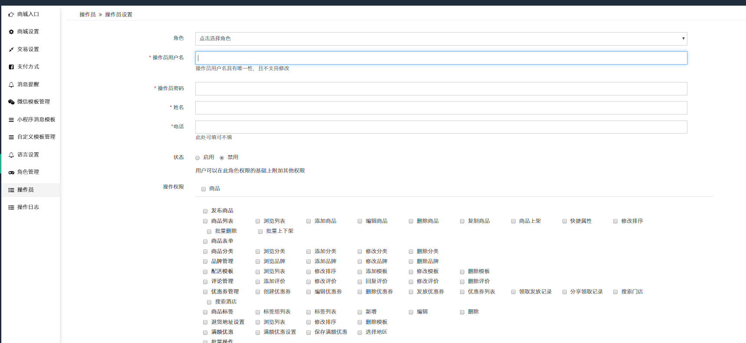Click the 电话 input field
This screenshot has height=343, width=746.
pos(441,127)
